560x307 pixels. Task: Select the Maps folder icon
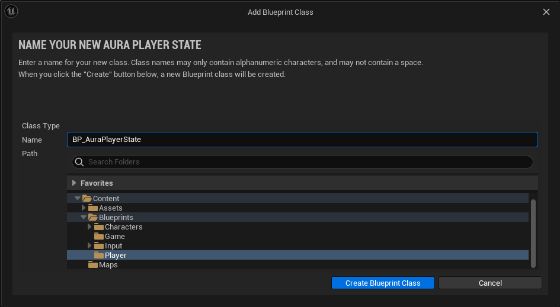coord(92,265)
